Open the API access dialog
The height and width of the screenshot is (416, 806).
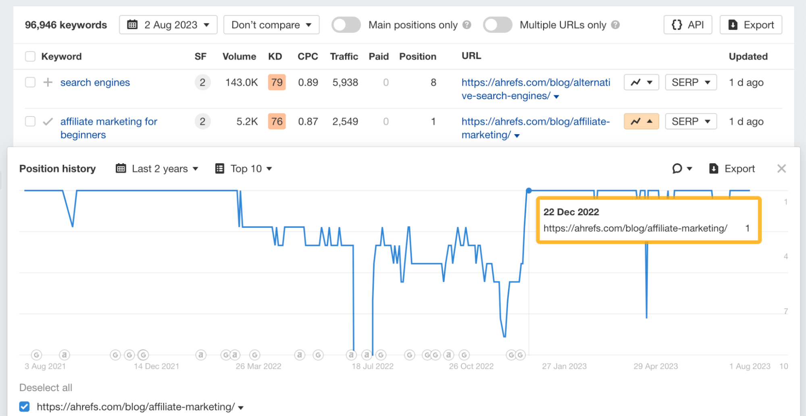tap(687, 25)
